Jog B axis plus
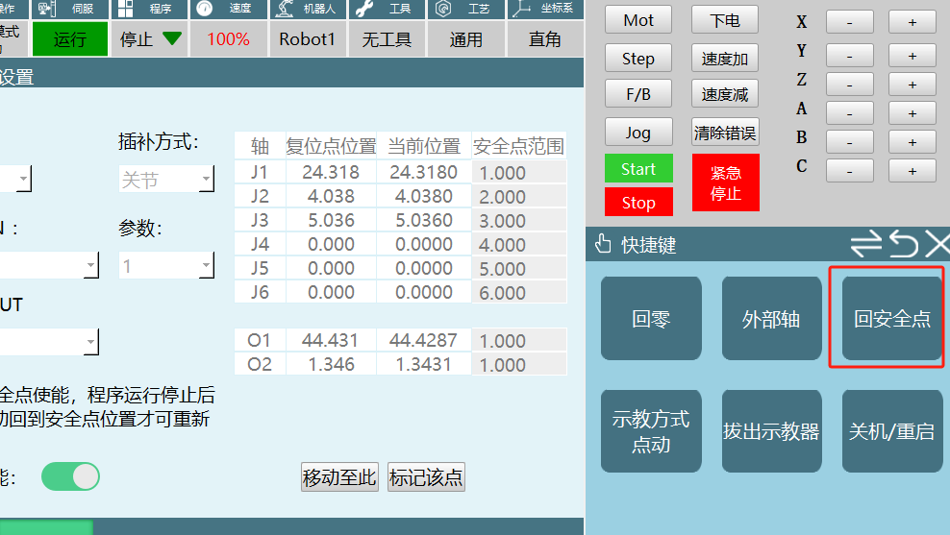 coord(912,142)
